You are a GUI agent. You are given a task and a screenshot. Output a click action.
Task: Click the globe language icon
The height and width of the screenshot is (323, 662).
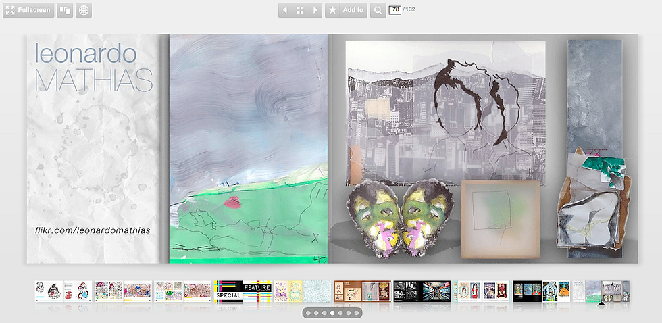coord(84,10)
